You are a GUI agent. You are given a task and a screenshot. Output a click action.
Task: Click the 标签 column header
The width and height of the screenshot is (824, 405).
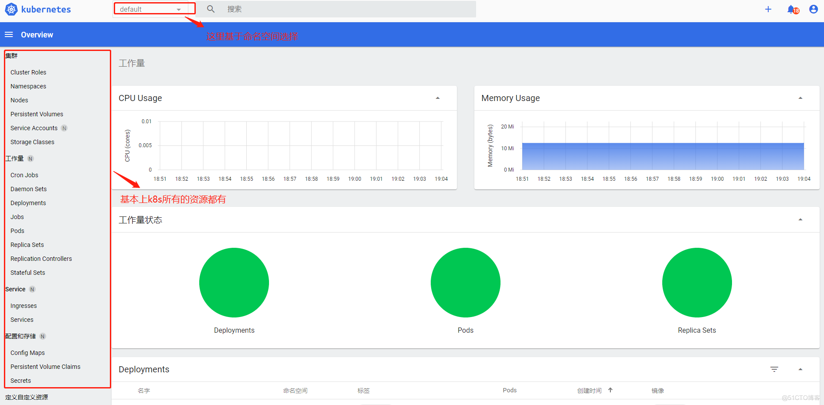(x=364, y=391)
